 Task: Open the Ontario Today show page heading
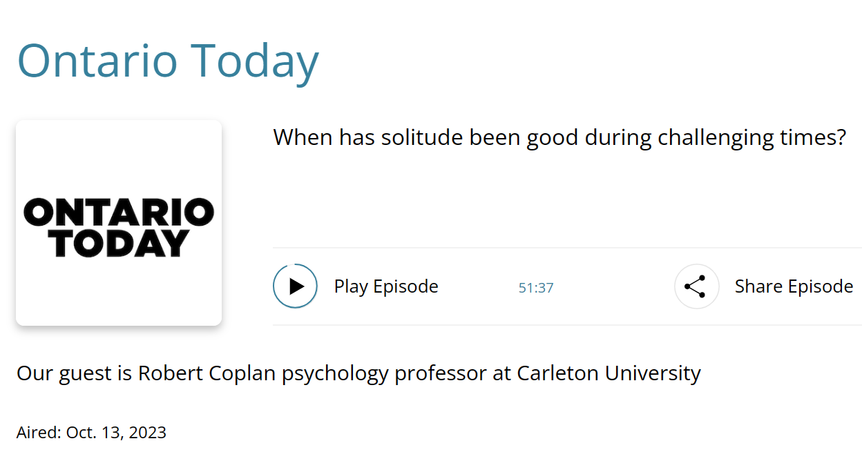point(168,61)
